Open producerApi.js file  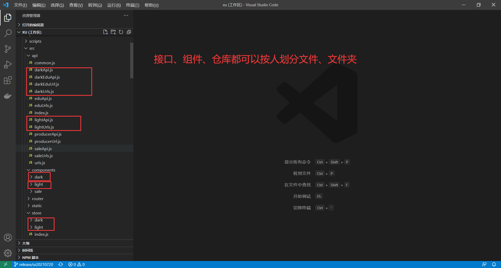[x=74, y=134]
